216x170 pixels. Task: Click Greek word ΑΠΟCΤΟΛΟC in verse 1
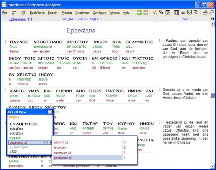pos(48,42)
